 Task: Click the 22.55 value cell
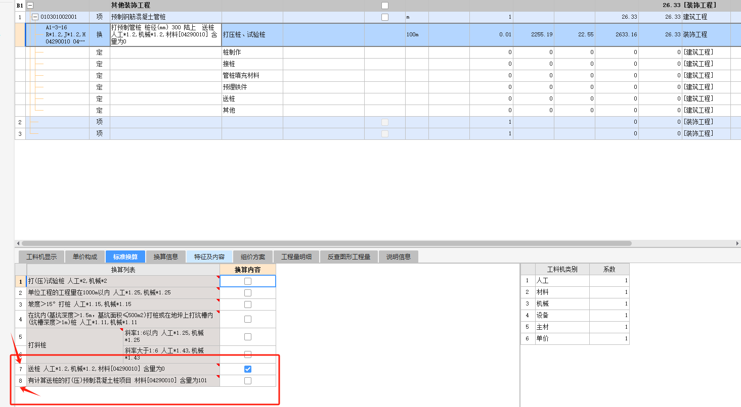(x=575, y=35)
